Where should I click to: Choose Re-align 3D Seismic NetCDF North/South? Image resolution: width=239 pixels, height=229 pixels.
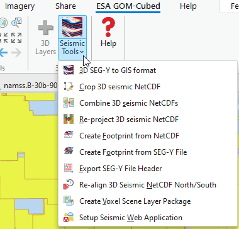click(x=148, y=185)
